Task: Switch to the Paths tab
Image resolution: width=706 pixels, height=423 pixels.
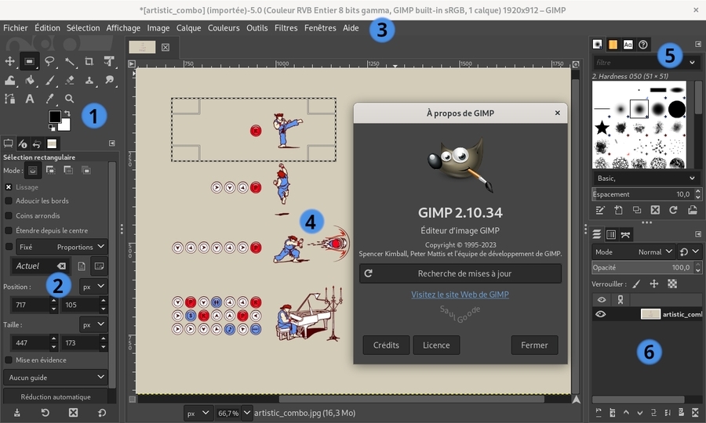Action: point(625,234)
